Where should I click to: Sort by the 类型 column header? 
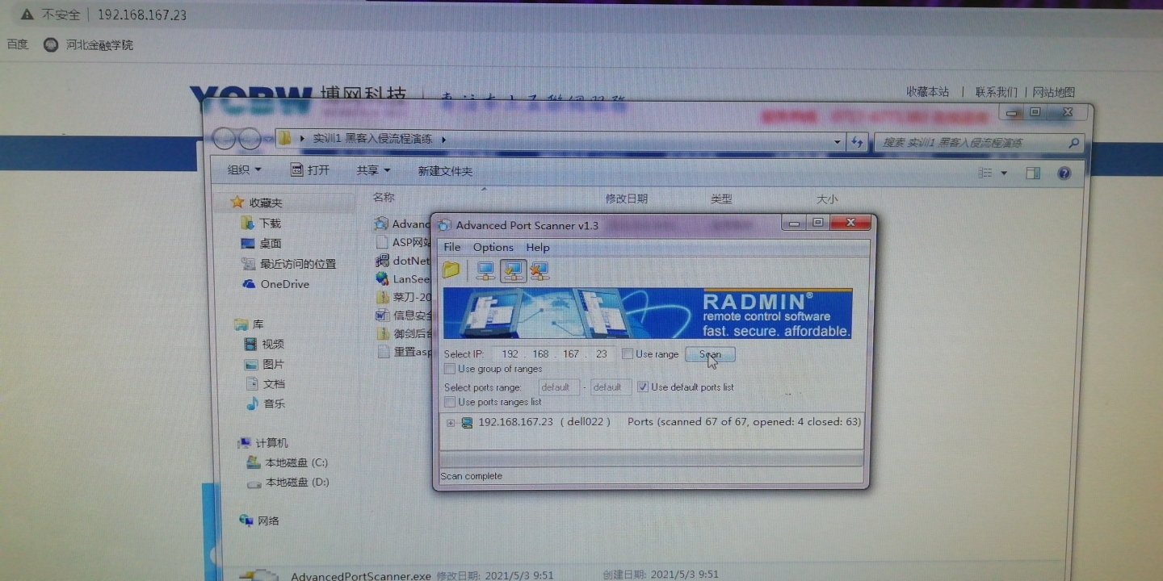[721, 199]
